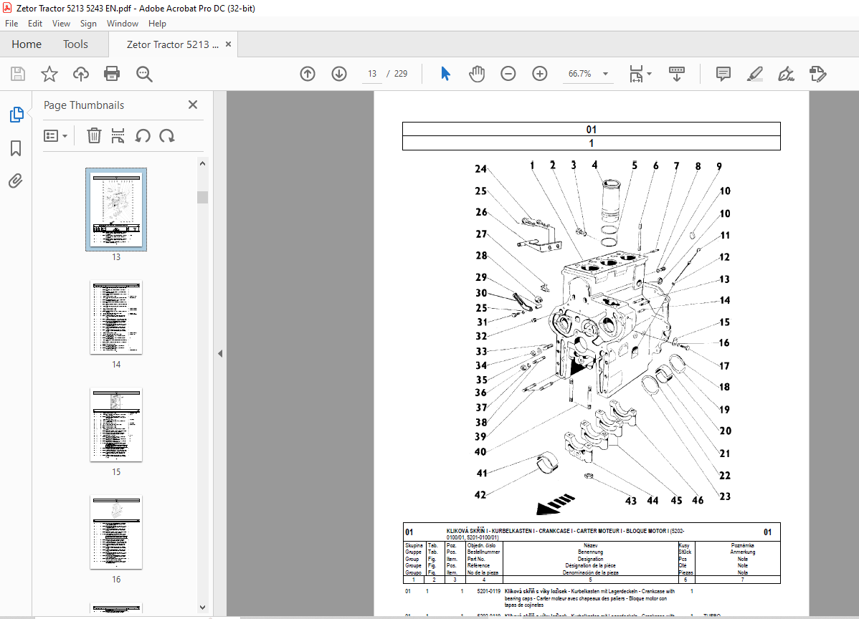This screenshot has height=619, width=859.
Task: Close the Page Thumbnails panel
Action: pos(193,105)
